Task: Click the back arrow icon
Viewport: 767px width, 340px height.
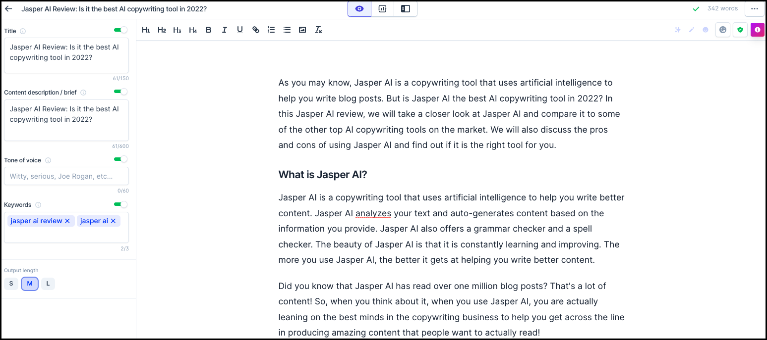Action: (x=8, y=9)
